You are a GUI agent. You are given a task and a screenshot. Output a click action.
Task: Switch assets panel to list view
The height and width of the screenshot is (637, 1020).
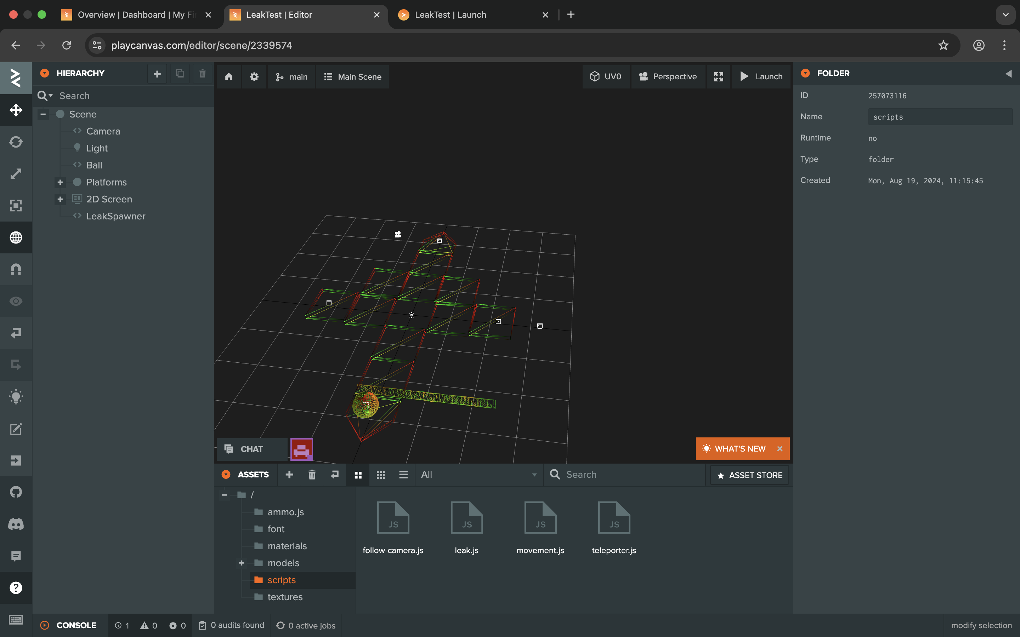click(x=403, y=474)
